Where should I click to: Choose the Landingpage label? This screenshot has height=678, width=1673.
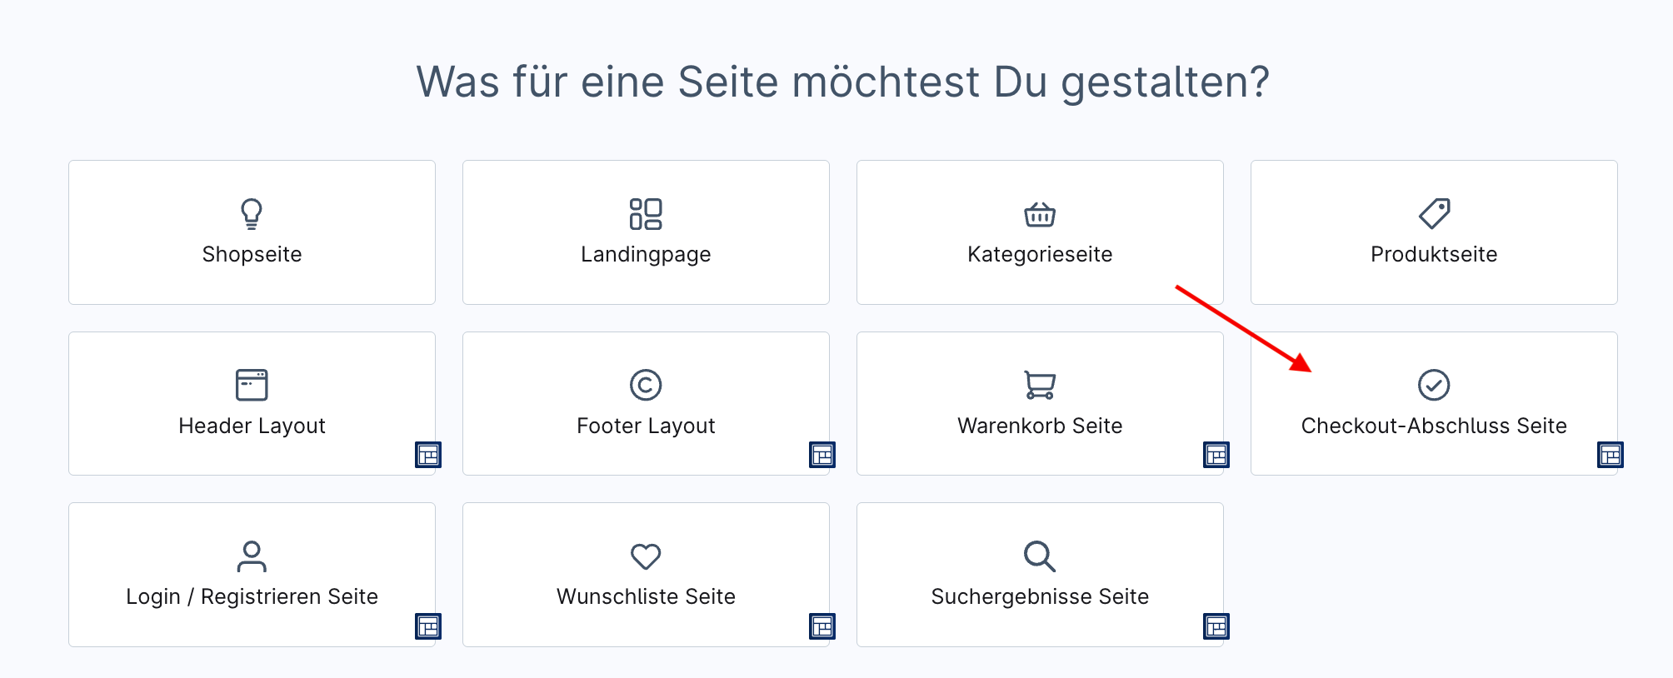point(646,254)
